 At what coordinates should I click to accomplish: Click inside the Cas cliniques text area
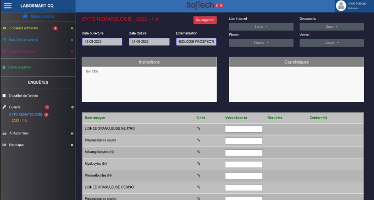click(296, 84)
